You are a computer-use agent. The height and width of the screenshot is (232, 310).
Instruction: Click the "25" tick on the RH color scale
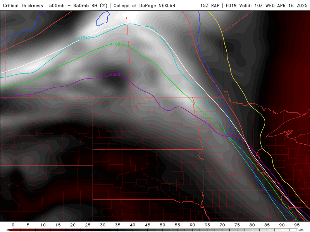tap(88, 225)
